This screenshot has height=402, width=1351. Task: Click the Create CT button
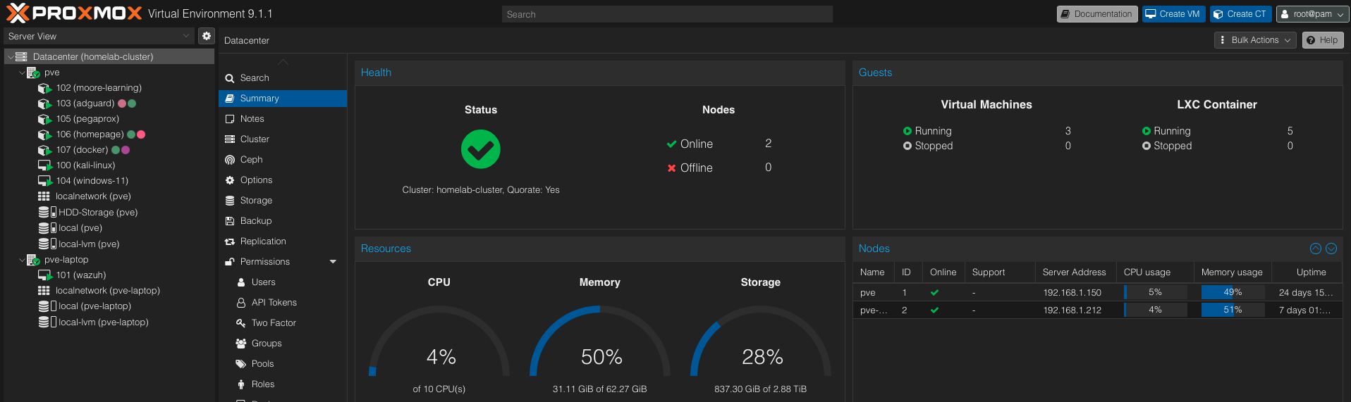(x=1240, y=14)
